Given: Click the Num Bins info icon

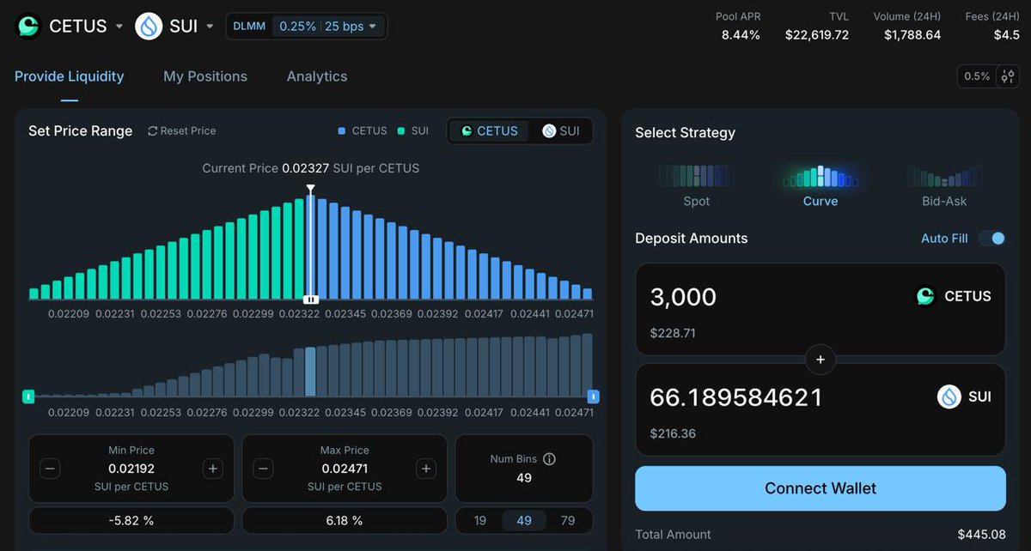Looking at the screenshot, I should [x=549, y=459].
